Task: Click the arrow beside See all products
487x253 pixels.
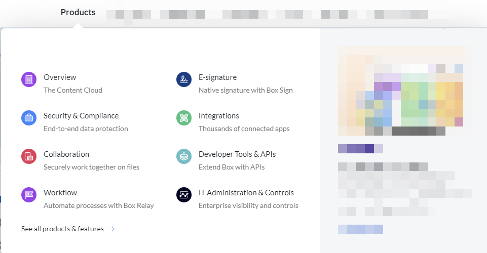Action: coord(111,229)
